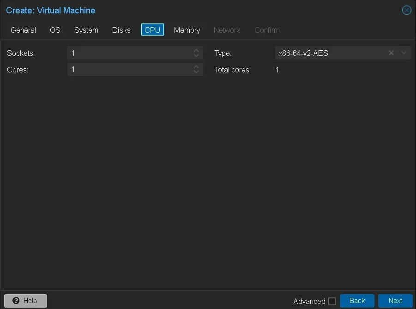Select the Disks tab
Viewport: 416px width, 309px height.
tap(121, 30)
